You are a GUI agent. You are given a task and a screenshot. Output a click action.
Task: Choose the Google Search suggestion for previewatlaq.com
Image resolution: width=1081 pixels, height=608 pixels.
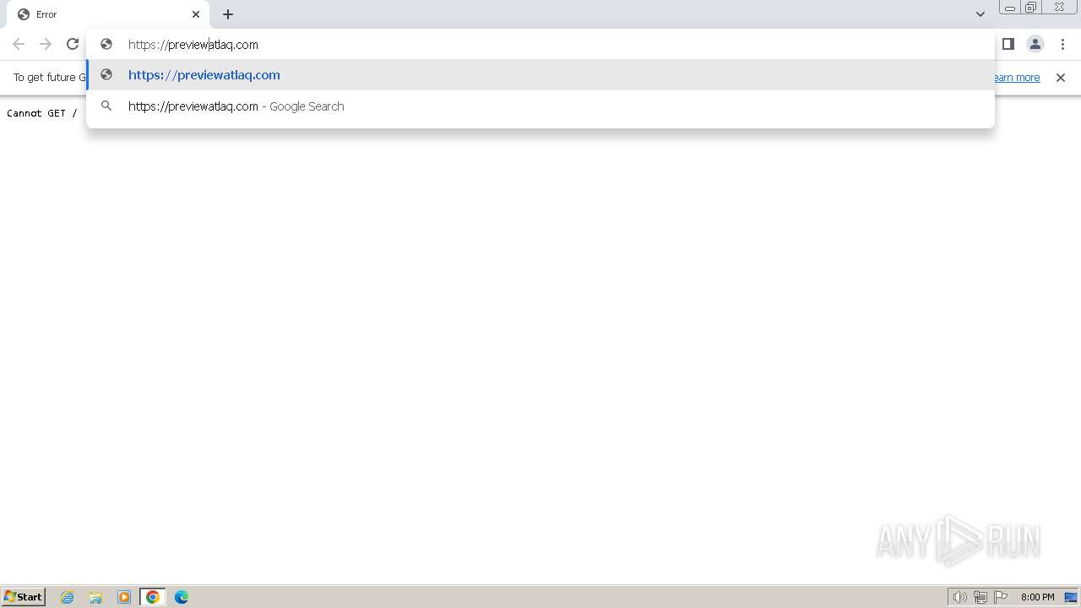[x=540, y=106]
